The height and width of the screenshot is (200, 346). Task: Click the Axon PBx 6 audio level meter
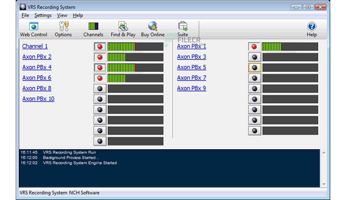[135, 78]
